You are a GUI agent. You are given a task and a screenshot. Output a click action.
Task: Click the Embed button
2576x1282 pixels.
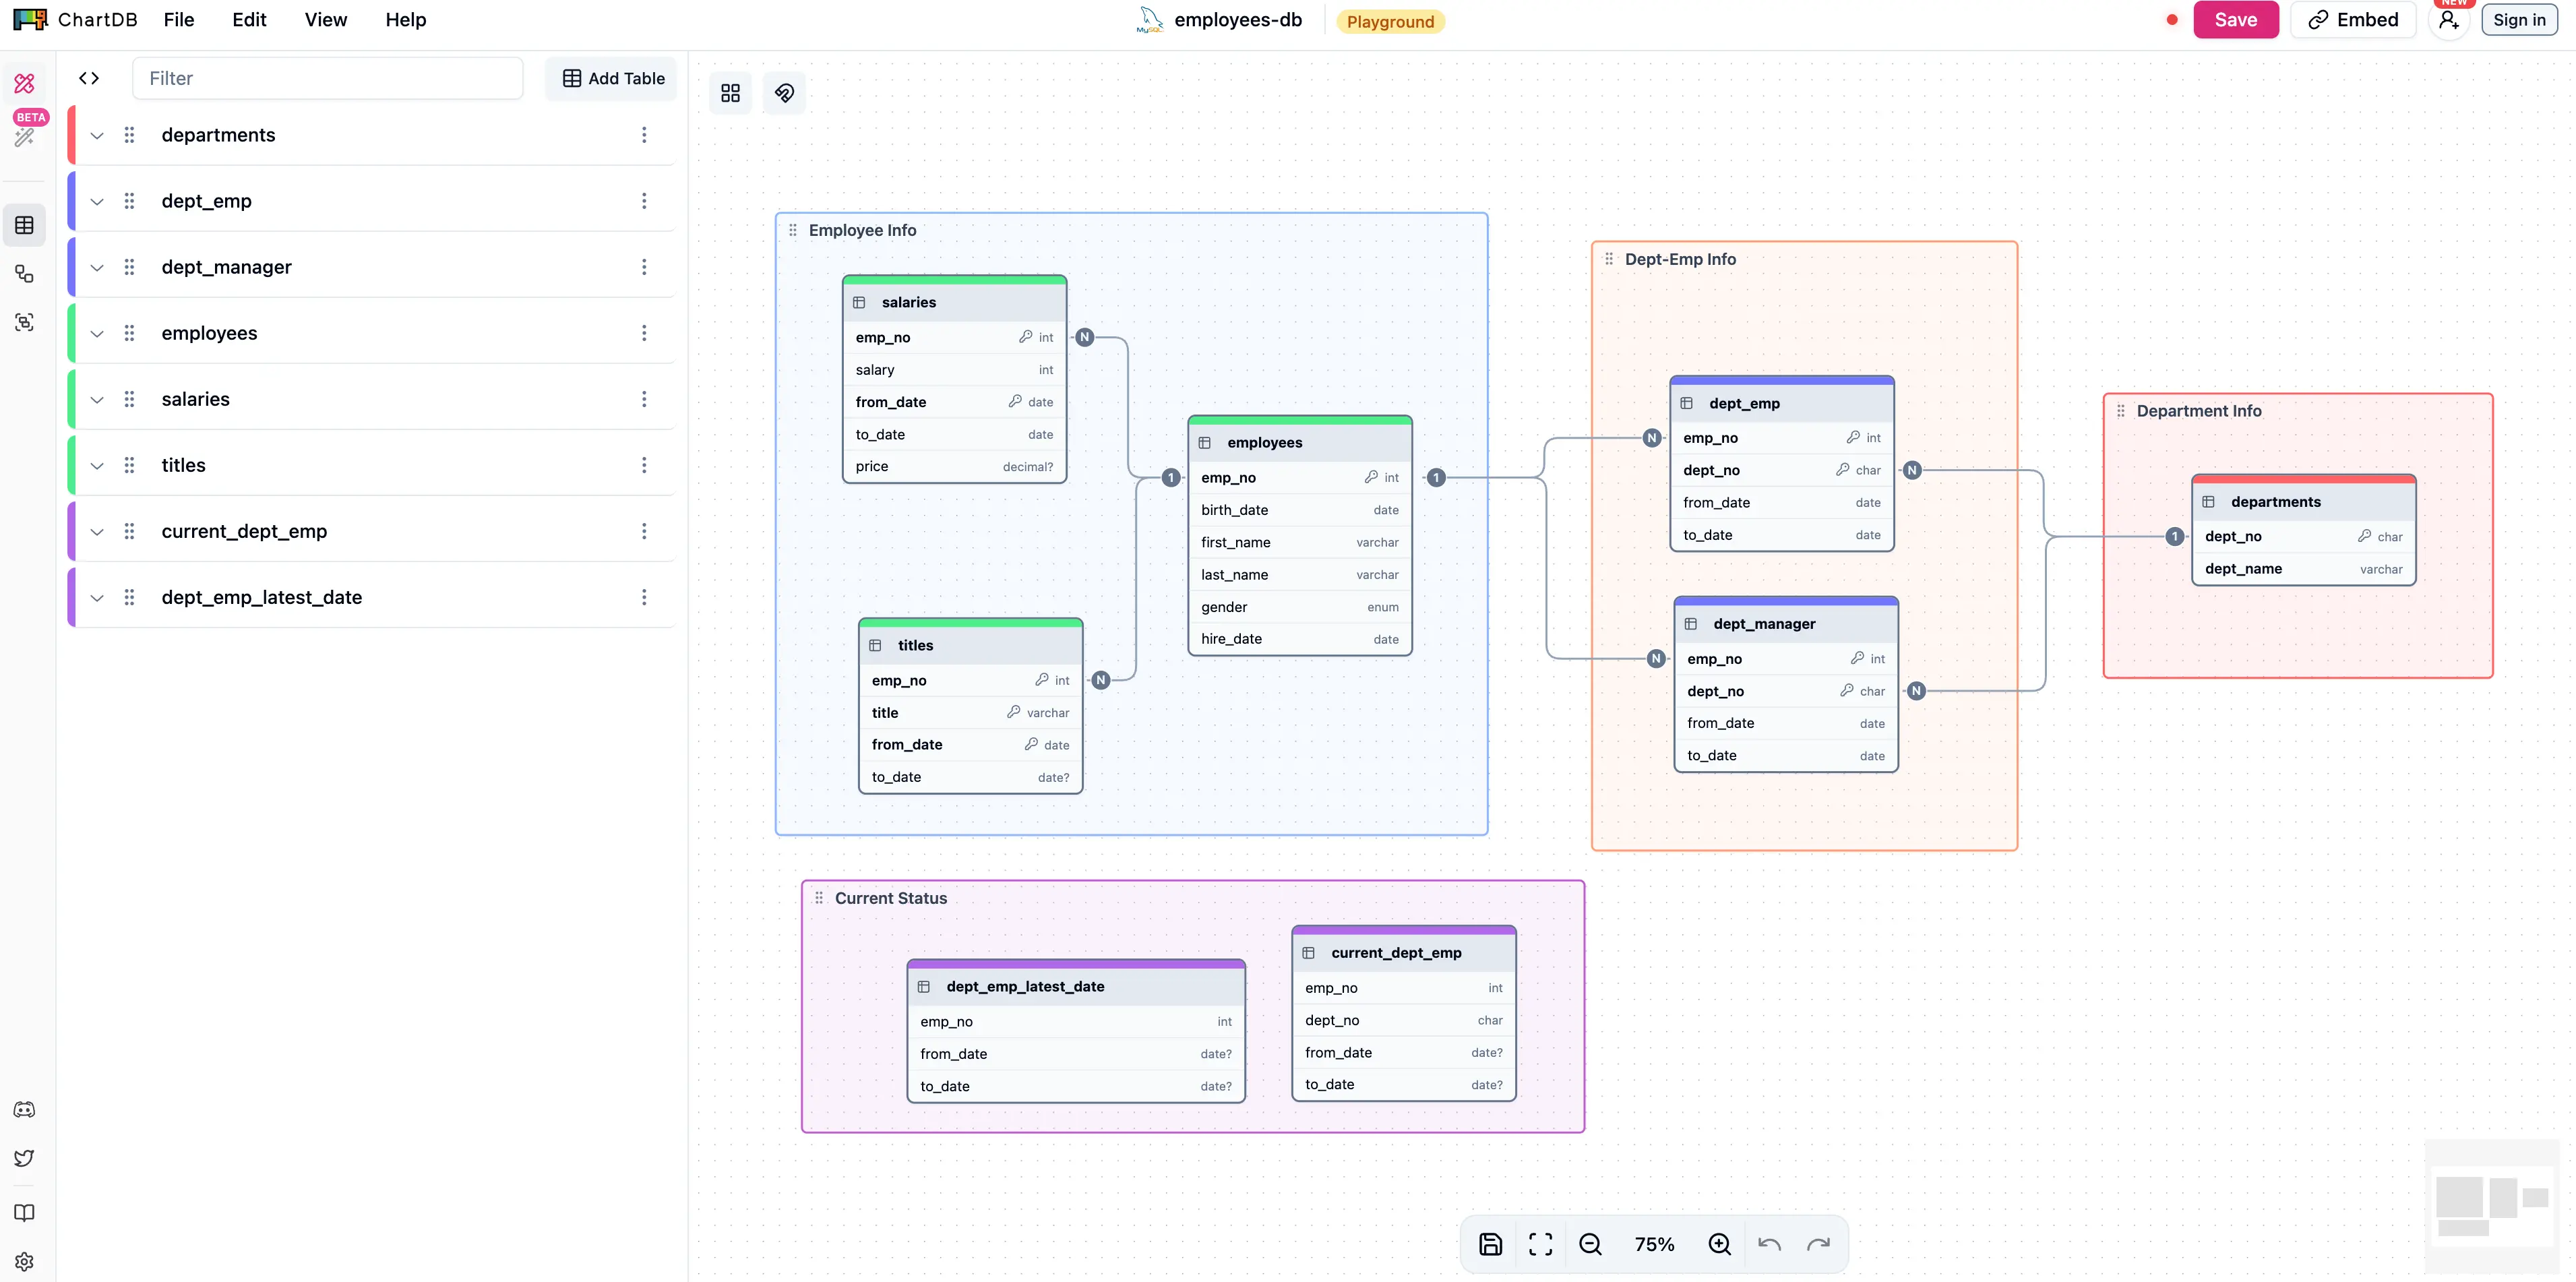[2353, 19]
